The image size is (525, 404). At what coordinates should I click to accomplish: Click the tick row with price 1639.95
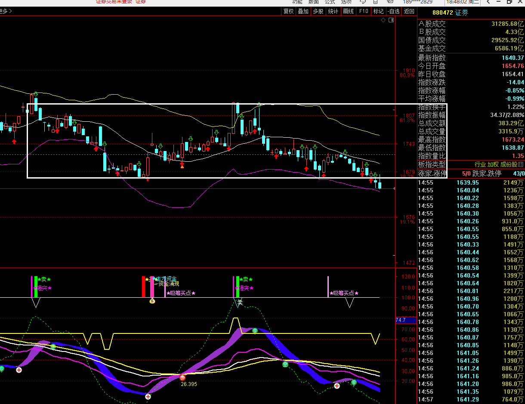point(471,182)
